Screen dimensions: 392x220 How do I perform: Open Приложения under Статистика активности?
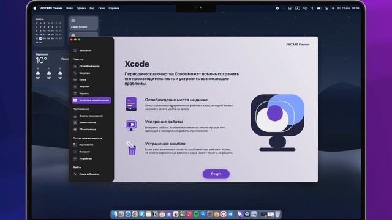click(91, 145)
